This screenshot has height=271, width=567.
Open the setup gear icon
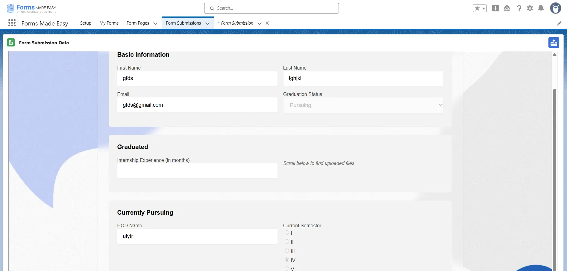530,8
